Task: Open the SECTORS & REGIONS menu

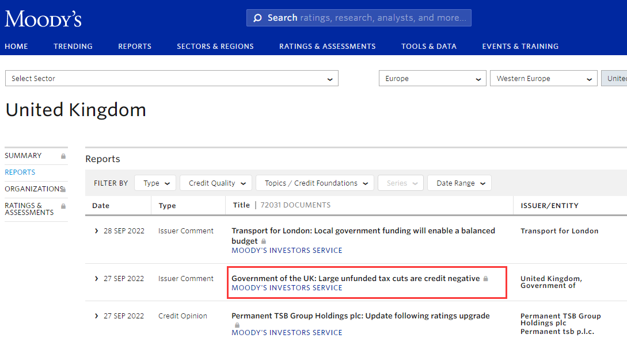Action: 215,47
